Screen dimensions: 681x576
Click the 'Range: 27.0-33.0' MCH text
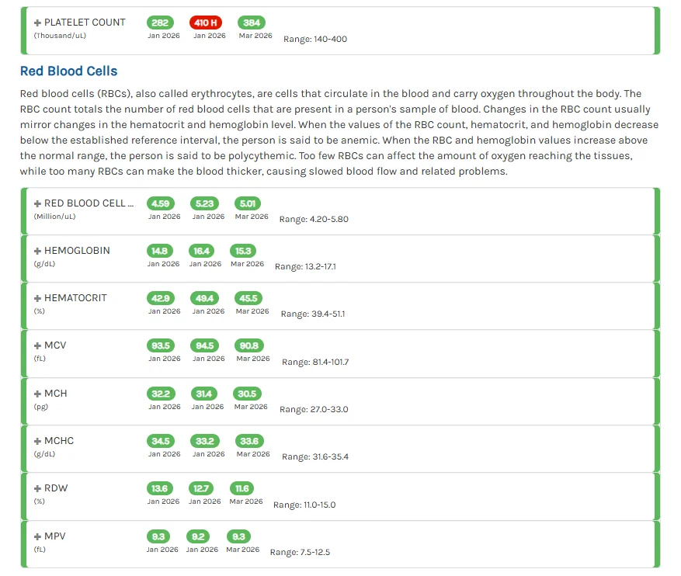pyautogui.click(x=314, y=409)
